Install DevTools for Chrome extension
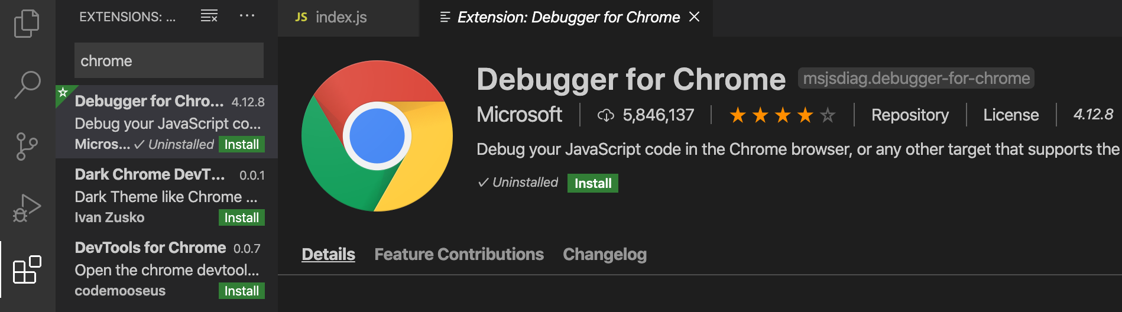1122x312 pixels. 241,291
